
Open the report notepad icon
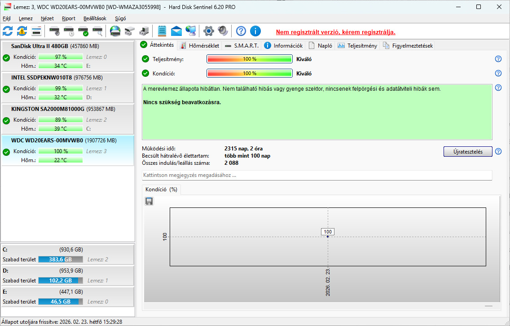[162, 31]
